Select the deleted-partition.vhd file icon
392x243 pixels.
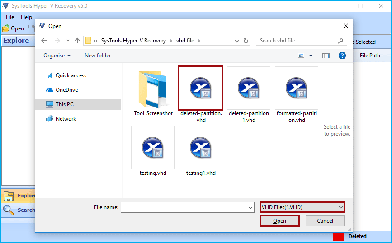(x=200, y=88)
